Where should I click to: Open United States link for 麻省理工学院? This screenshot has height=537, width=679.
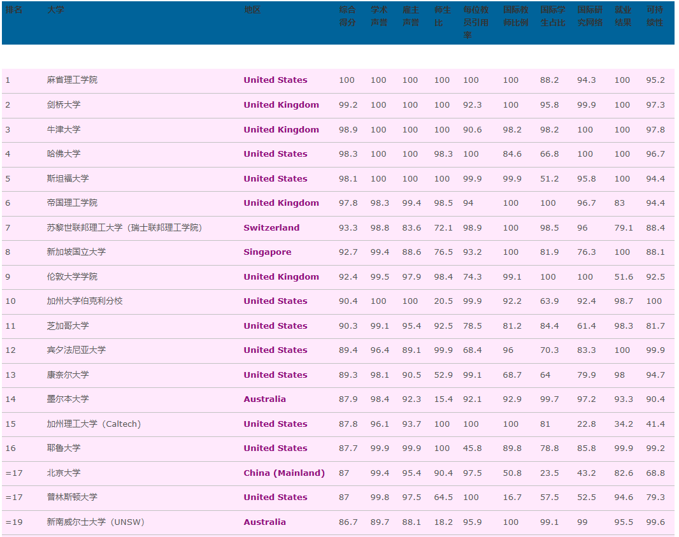point(275,80)
